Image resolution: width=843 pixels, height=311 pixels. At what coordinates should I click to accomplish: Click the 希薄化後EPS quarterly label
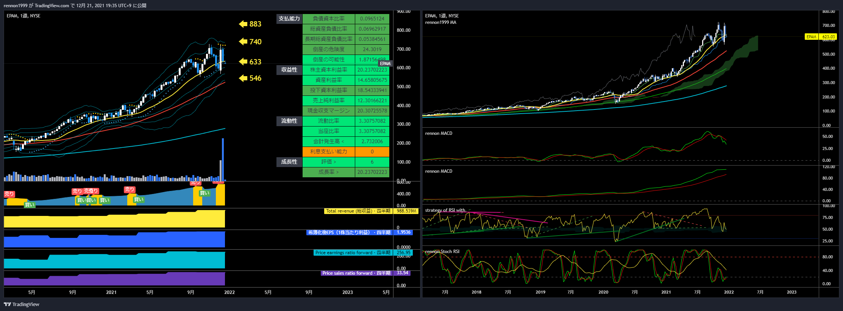pos(349,232)
